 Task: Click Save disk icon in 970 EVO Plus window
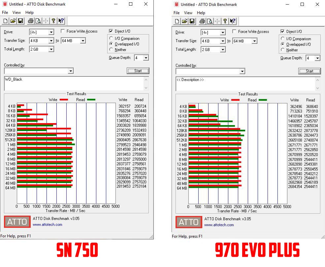192,21
